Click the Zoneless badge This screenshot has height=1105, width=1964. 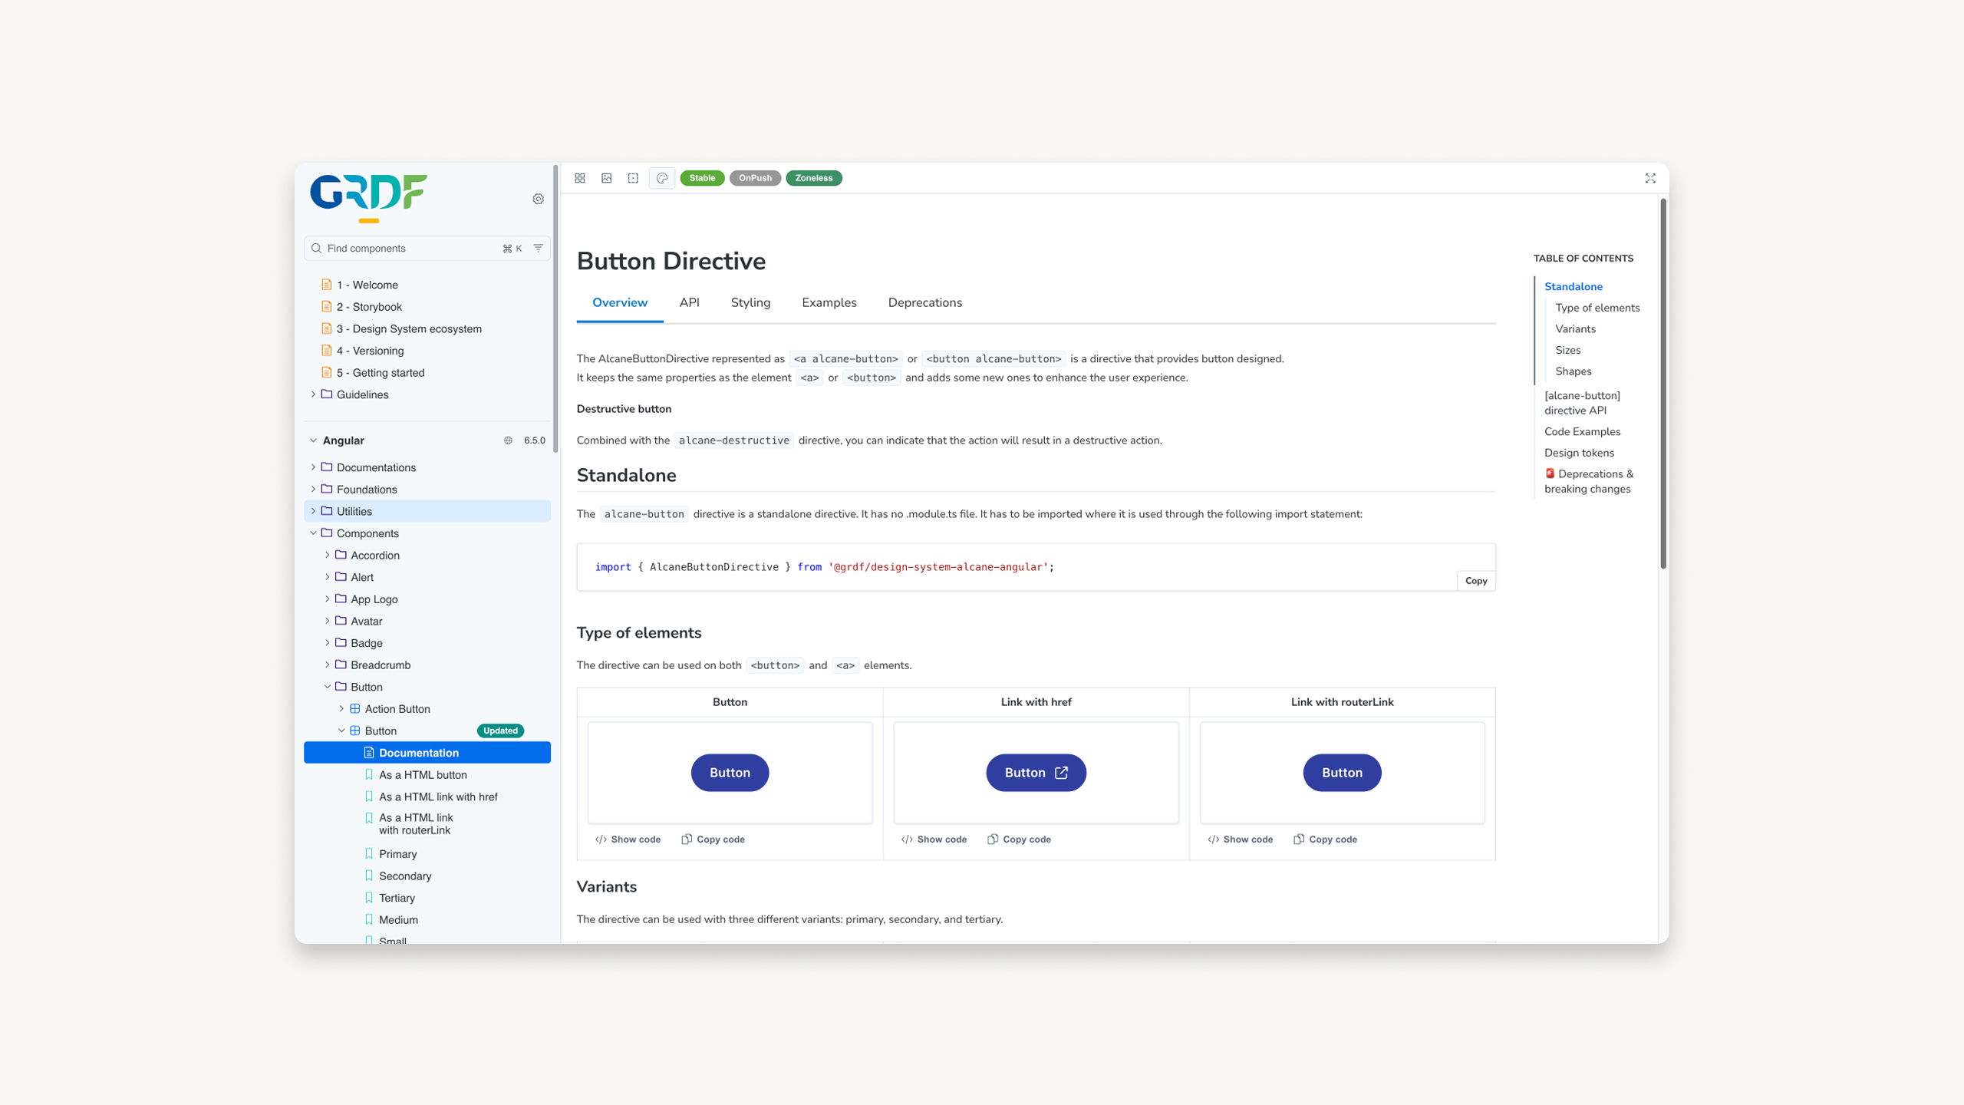814,178
